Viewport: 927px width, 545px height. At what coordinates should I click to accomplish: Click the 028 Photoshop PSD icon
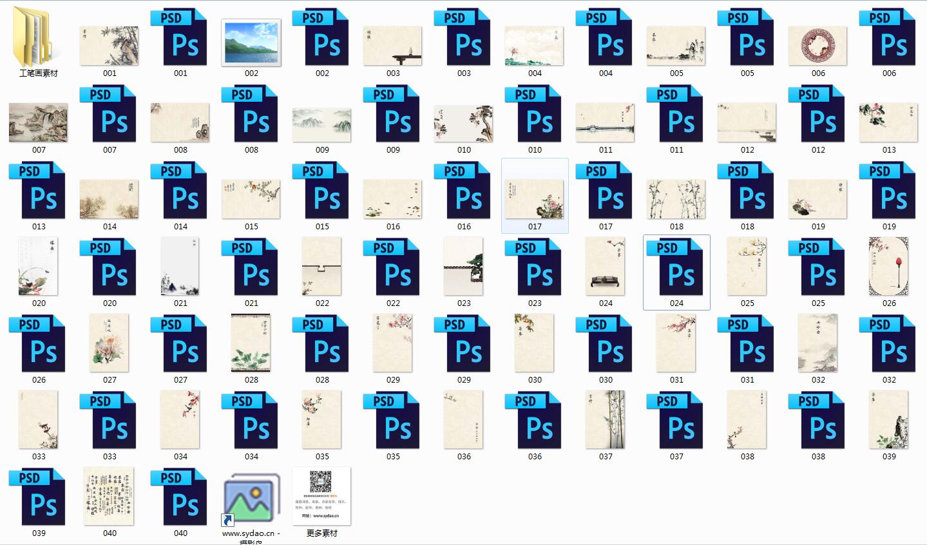pyautogui.click(x=321, y=344)
